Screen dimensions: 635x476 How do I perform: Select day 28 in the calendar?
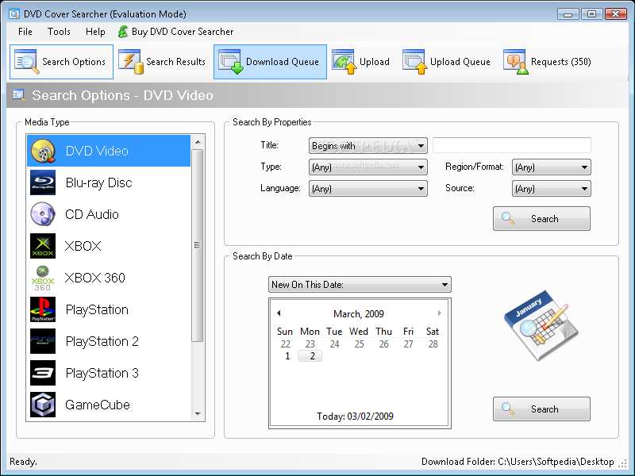point(433,344)
